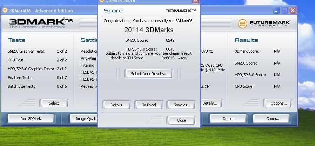
Task: Minimize the 3DMark06 main window
Action: 276,11
